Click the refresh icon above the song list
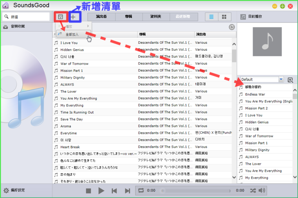Image resolution: width=298 pixels, height=198 pixels. click(x=232, y=27)
